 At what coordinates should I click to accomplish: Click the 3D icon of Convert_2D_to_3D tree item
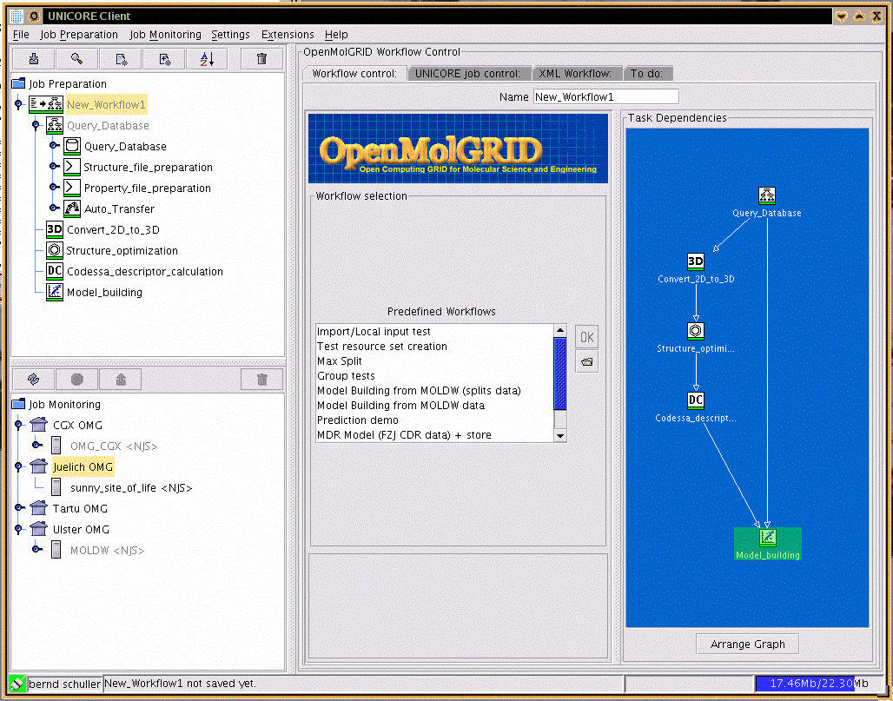click(55, 229)
